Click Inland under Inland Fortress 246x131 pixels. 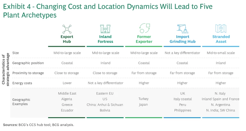[105, 63]
